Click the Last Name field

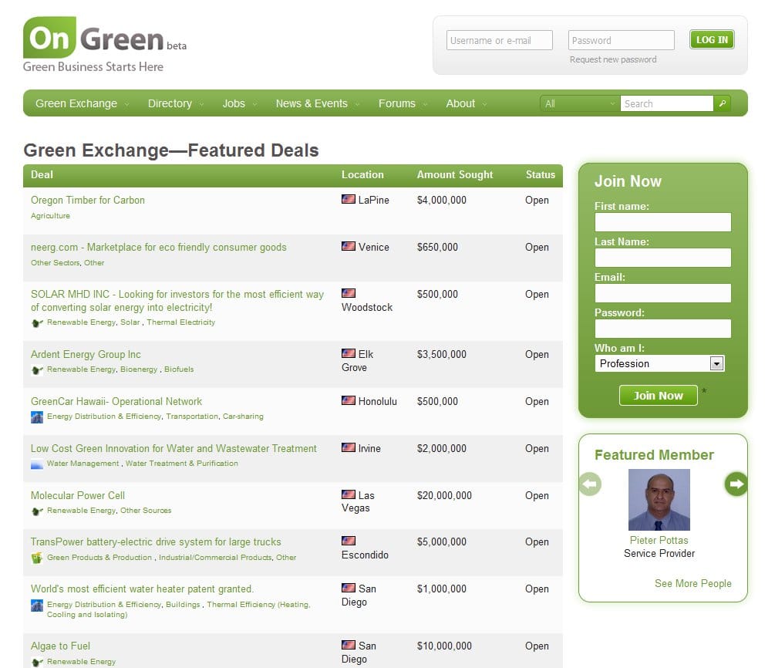click(x=663, y=258)
